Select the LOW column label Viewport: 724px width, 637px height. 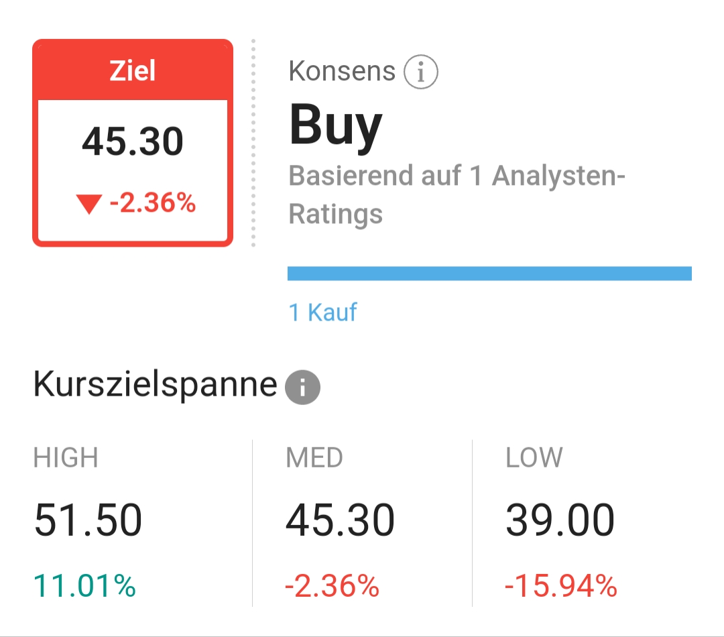pos(534,458)
